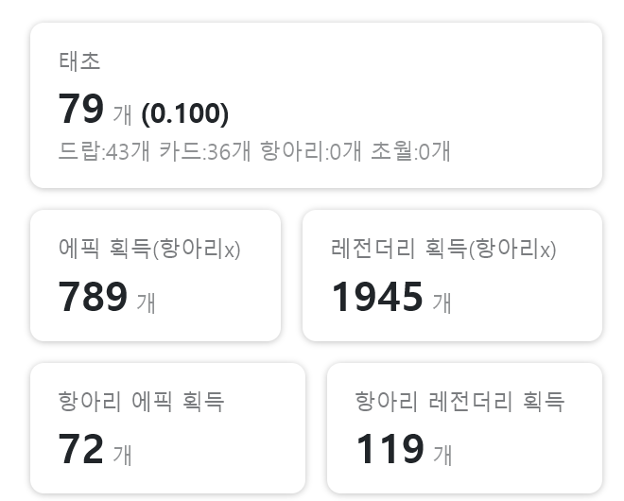Click the 태초 card title
The image size is (624, 501).
[79, 61]
